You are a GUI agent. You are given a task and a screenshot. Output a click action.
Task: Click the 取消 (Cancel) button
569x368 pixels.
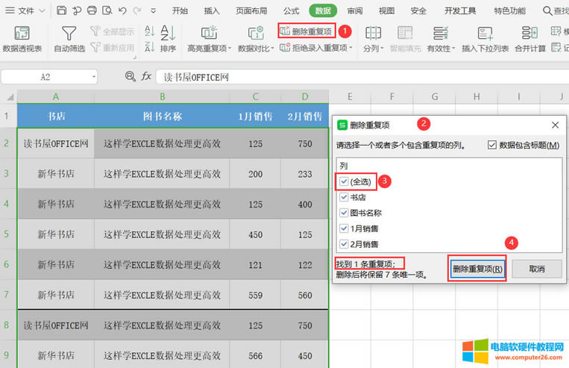pos(536,269)
